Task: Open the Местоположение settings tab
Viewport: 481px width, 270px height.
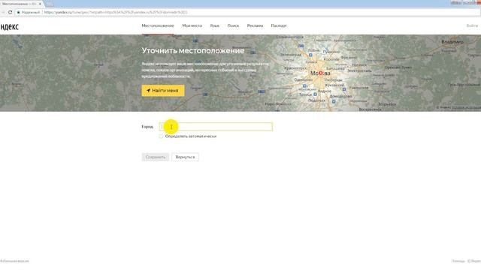Action: tap(158, 25)
